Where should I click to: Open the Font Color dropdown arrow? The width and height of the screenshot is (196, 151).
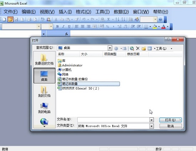[x=167, y=26]
